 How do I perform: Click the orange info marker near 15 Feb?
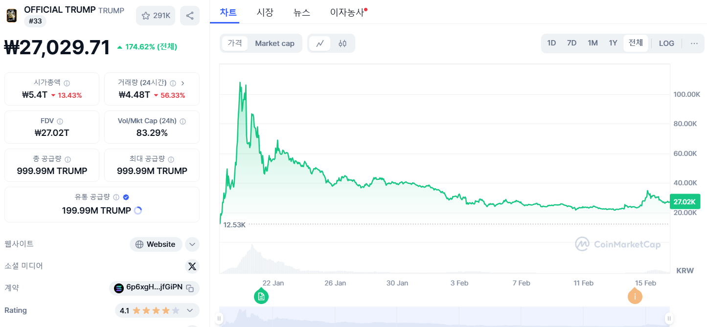pyautogui.click(x=635, y=296)
